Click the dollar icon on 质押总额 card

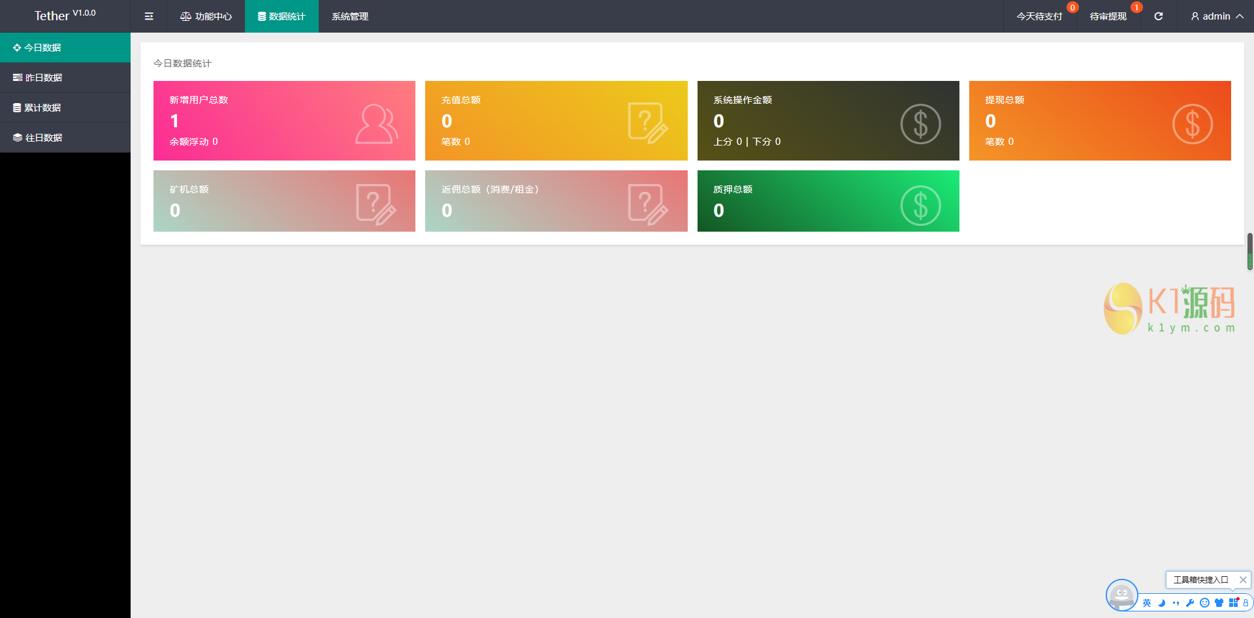point(921,206)
